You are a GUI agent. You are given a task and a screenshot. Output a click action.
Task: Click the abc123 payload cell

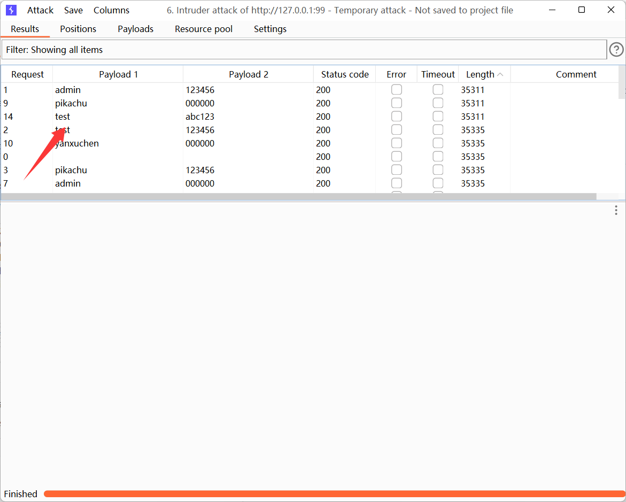[x=200, y=117]
